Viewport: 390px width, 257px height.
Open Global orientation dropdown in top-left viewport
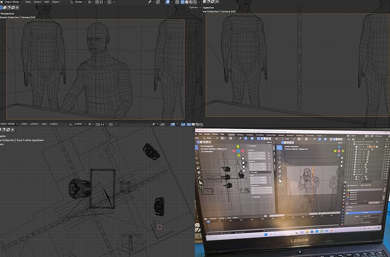point(78,2)
